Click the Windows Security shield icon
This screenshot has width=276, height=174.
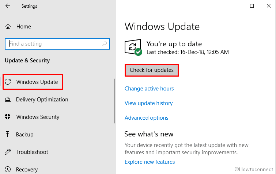[x=8, y=117]
